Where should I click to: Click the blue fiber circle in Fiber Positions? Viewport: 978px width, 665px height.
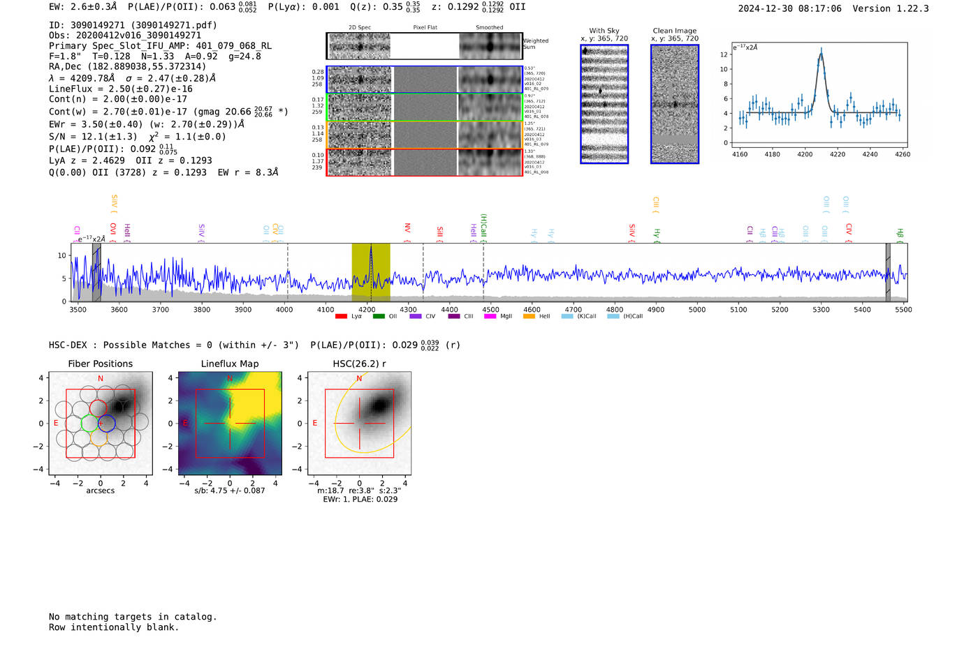point(106,423)
